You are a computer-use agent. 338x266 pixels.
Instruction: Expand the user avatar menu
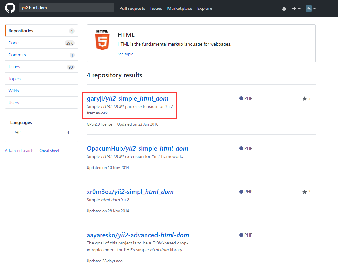point(310,9)
